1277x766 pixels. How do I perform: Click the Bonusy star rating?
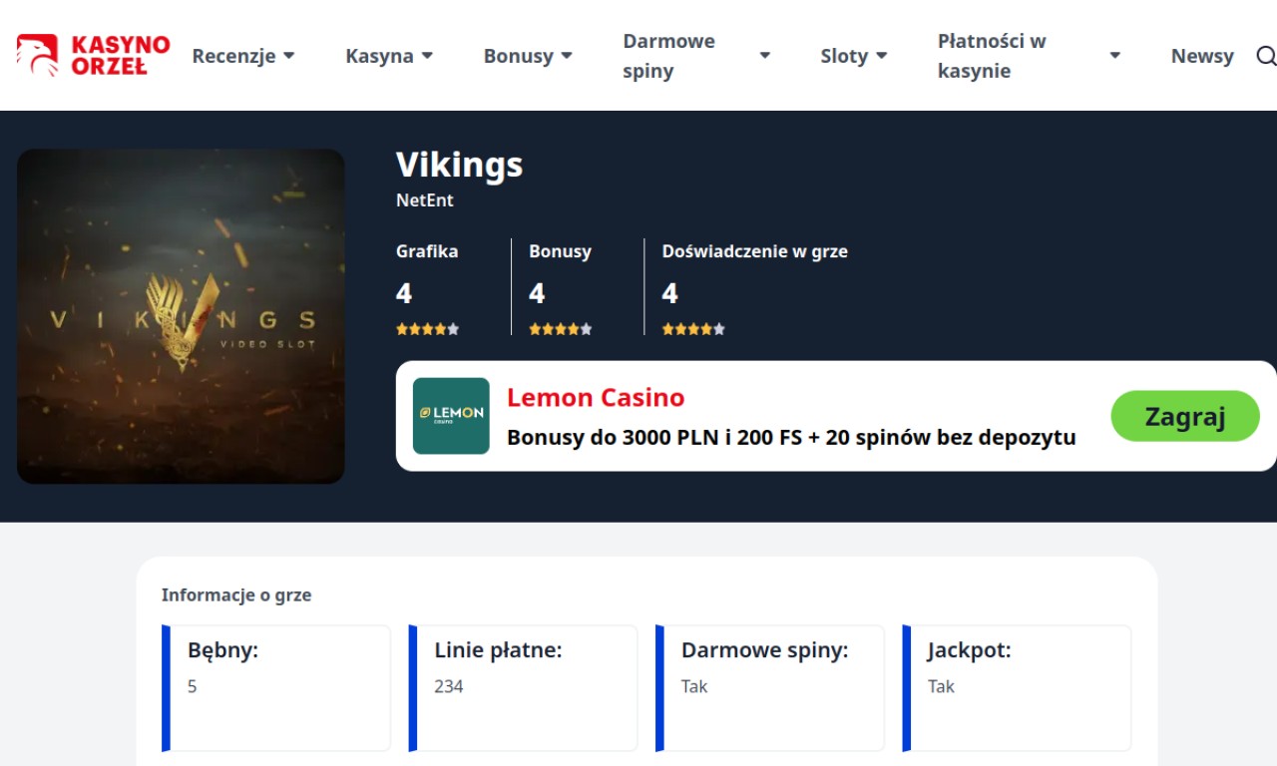pyautogui.click(x=560, y=329)
